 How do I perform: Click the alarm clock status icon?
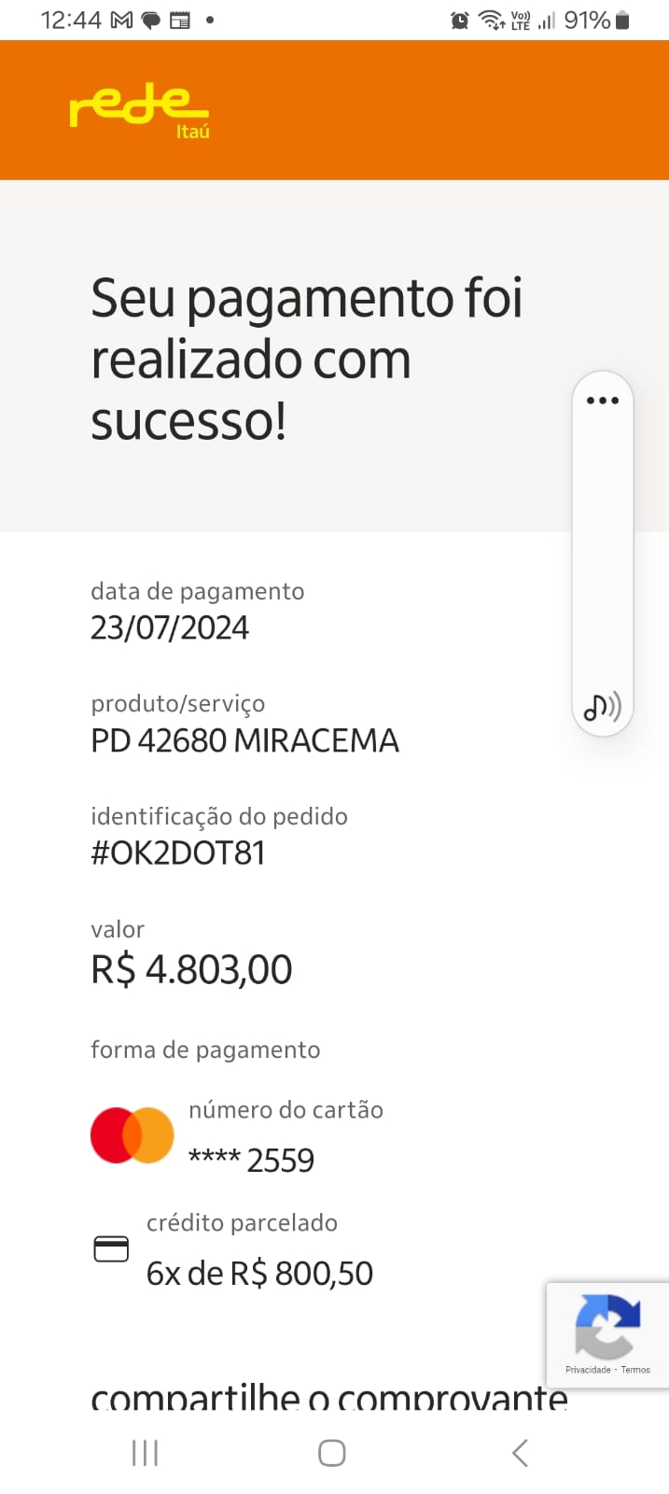(458, 18)
